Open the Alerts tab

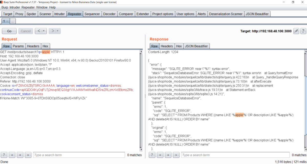[202, 14]
